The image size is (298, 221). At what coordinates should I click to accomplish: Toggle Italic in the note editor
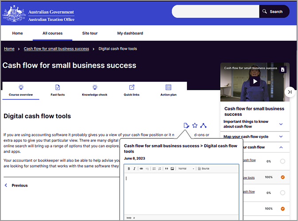click(x=134, y=169)
